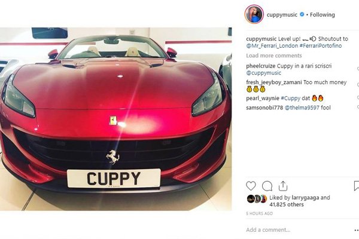Open the #FerrariPortofino hashtag
Viewport: 359px width, 239px height.
coord(321,46)
